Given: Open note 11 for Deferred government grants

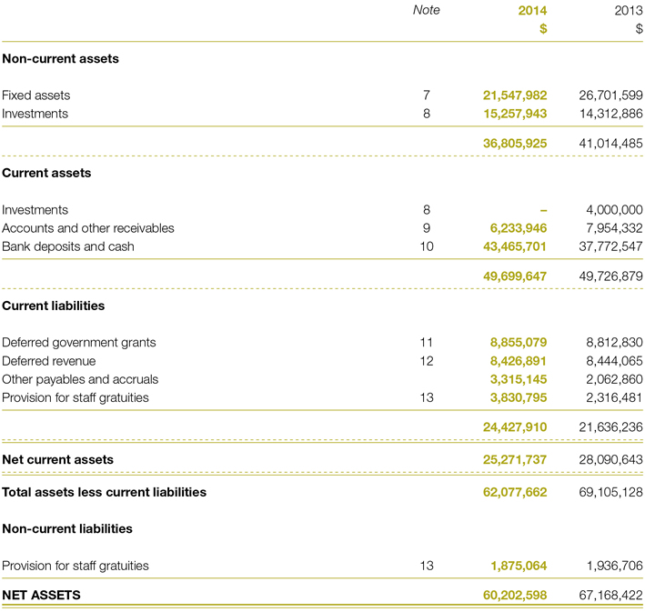Looking at the screenshot, I should [426, 343].
